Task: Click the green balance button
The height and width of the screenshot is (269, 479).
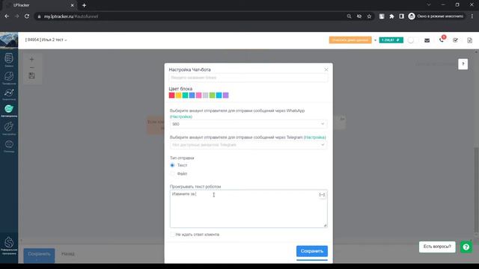Action: 391,40
